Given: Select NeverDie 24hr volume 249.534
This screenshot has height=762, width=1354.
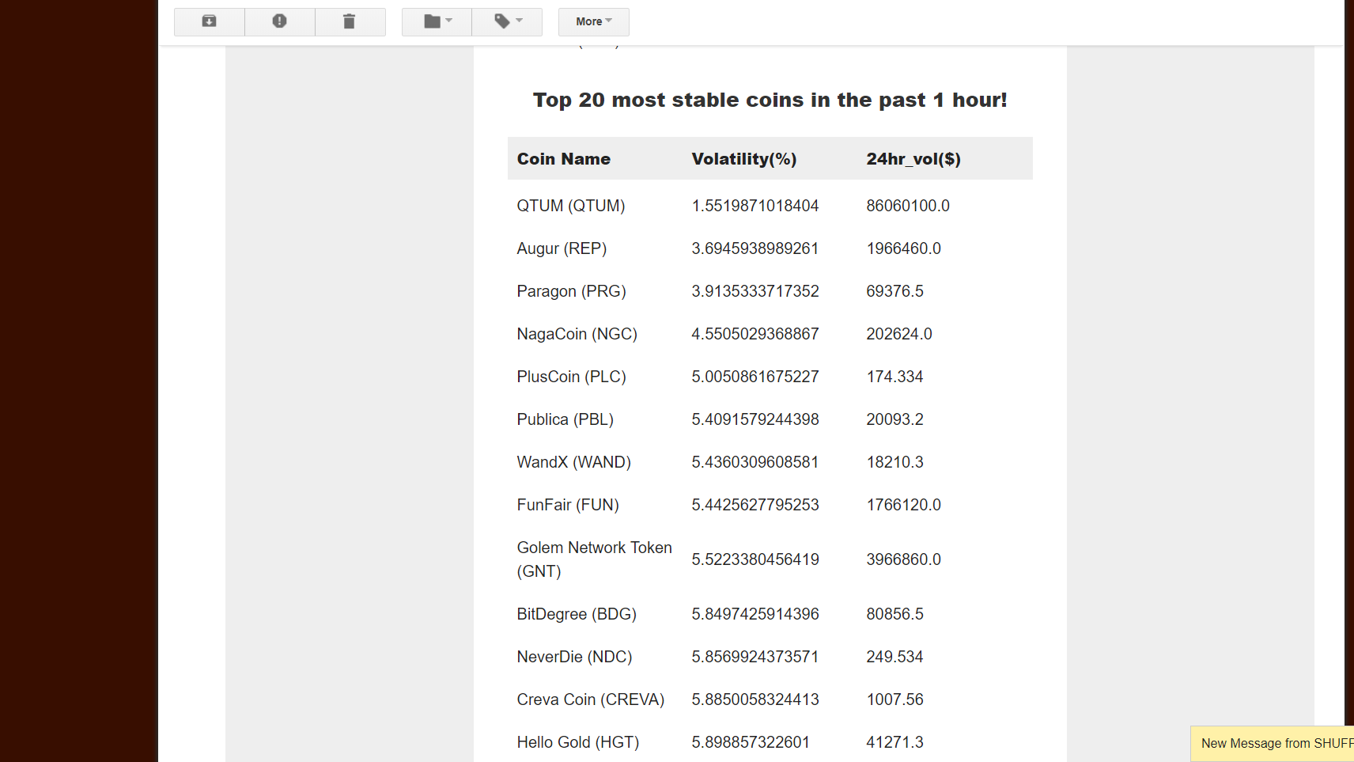Looking at the screenshot, I should pyautogui.click(x=895, y=657).
